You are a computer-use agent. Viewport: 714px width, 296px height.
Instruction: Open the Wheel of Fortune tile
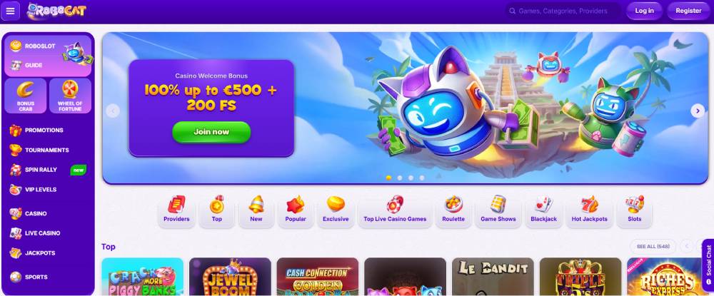point(70,96)
